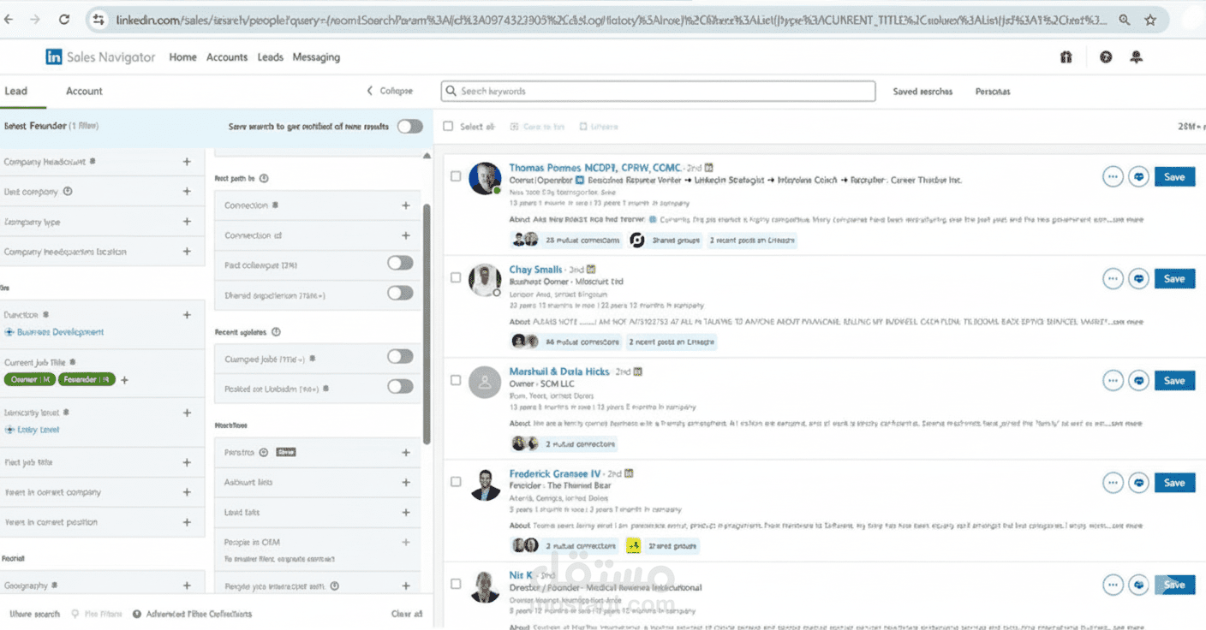Image resolution: width=1206 pixels, height=630 pixels.
Task: Click the filter panel vertical scrollbar
Action: 427,325
